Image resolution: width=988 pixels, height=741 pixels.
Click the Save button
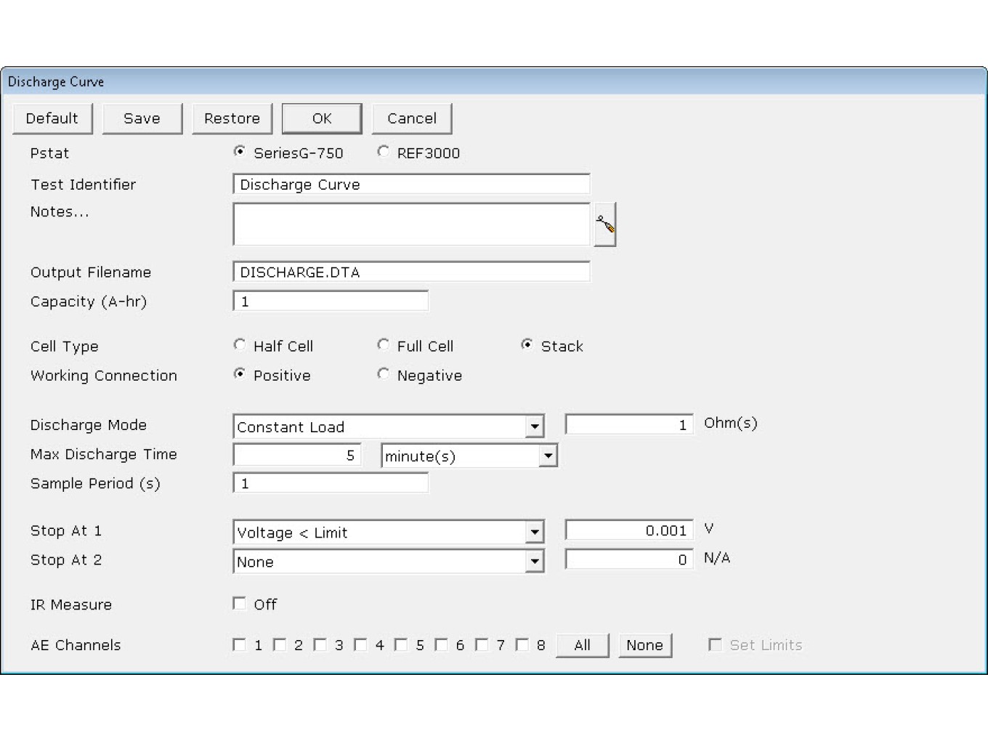pos(142,118)
